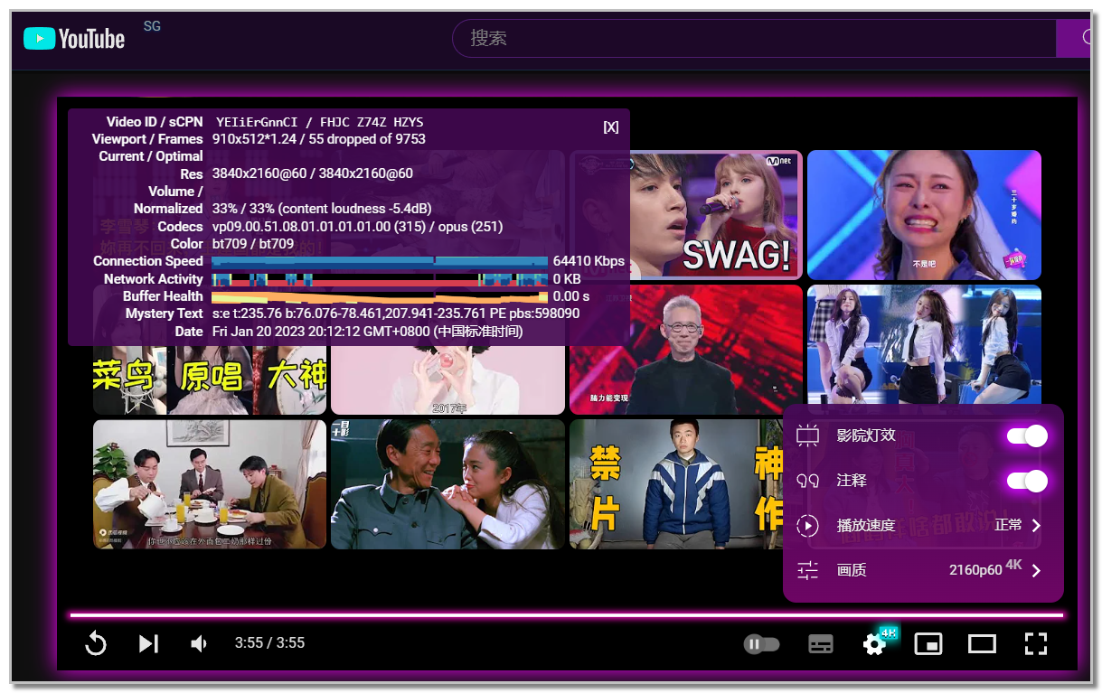Open the dancing girls video thumbnail
1102x693 pixels.
[924, 344]
